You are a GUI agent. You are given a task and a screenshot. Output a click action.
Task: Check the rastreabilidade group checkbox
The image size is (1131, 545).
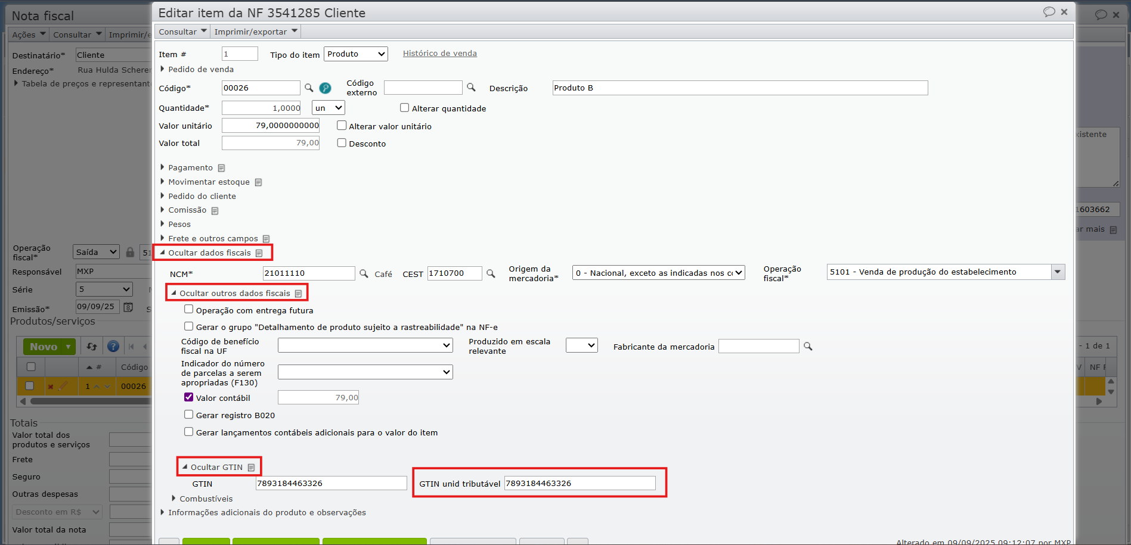click(188, 326)
